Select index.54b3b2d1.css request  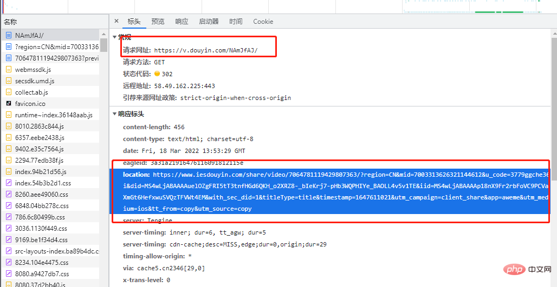tap(50, 183)
